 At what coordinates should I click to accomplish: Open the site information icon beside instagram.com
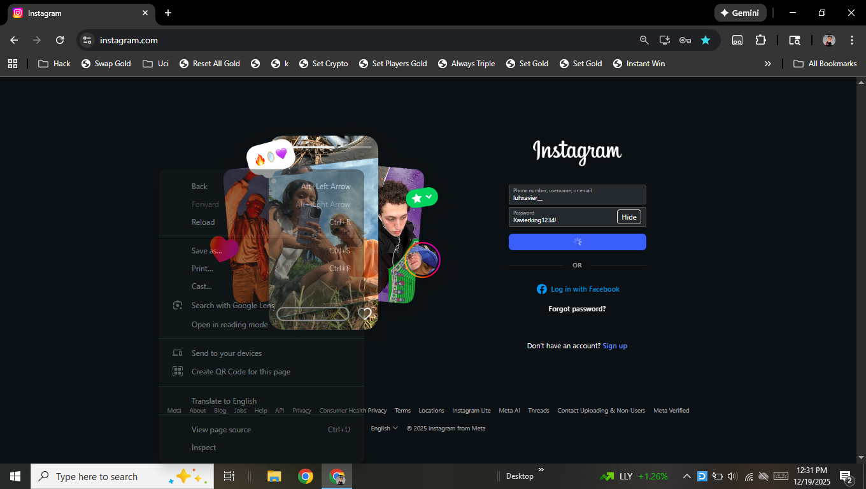(87, 40)
